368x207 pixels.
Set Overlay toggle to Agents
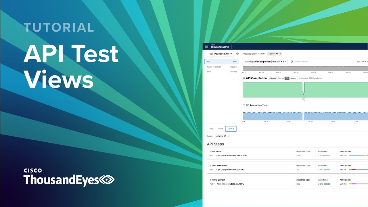(x=293, y=78)
